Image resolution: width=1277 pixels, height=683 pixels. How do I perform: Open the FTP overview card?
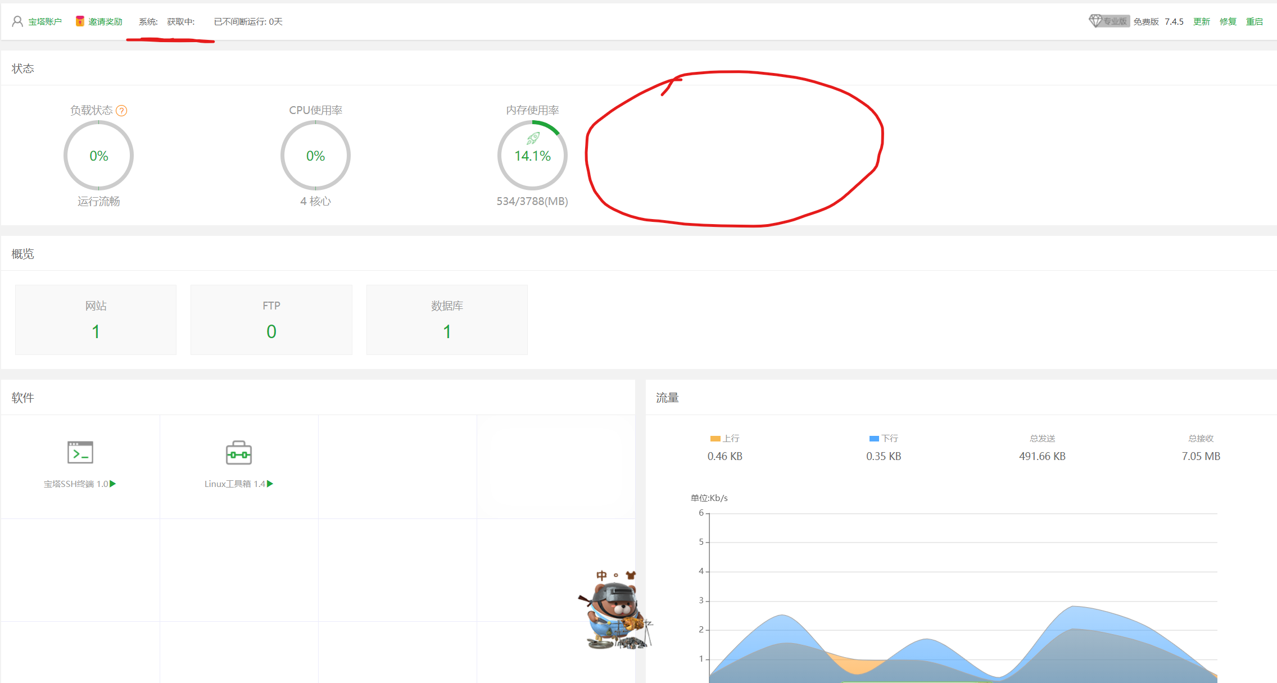coord(271,320)
